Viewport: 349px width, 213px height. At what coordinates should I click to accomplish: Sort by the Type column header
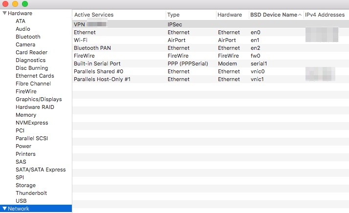pyautogui.click(x=174, y=15)
